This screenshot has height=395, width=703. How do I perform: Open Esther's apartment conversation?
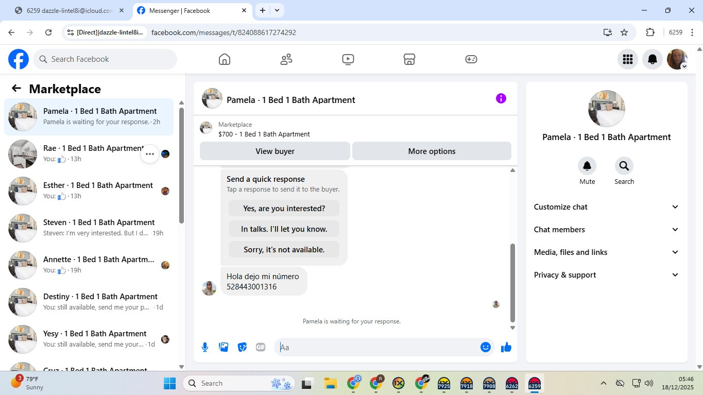coord(89,191)
